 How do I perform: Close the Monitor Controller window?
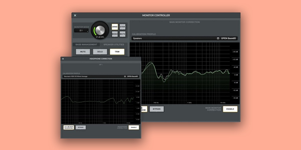[x=75, y=15]
